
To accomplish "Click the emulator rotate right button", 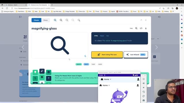I will (144, 96).
